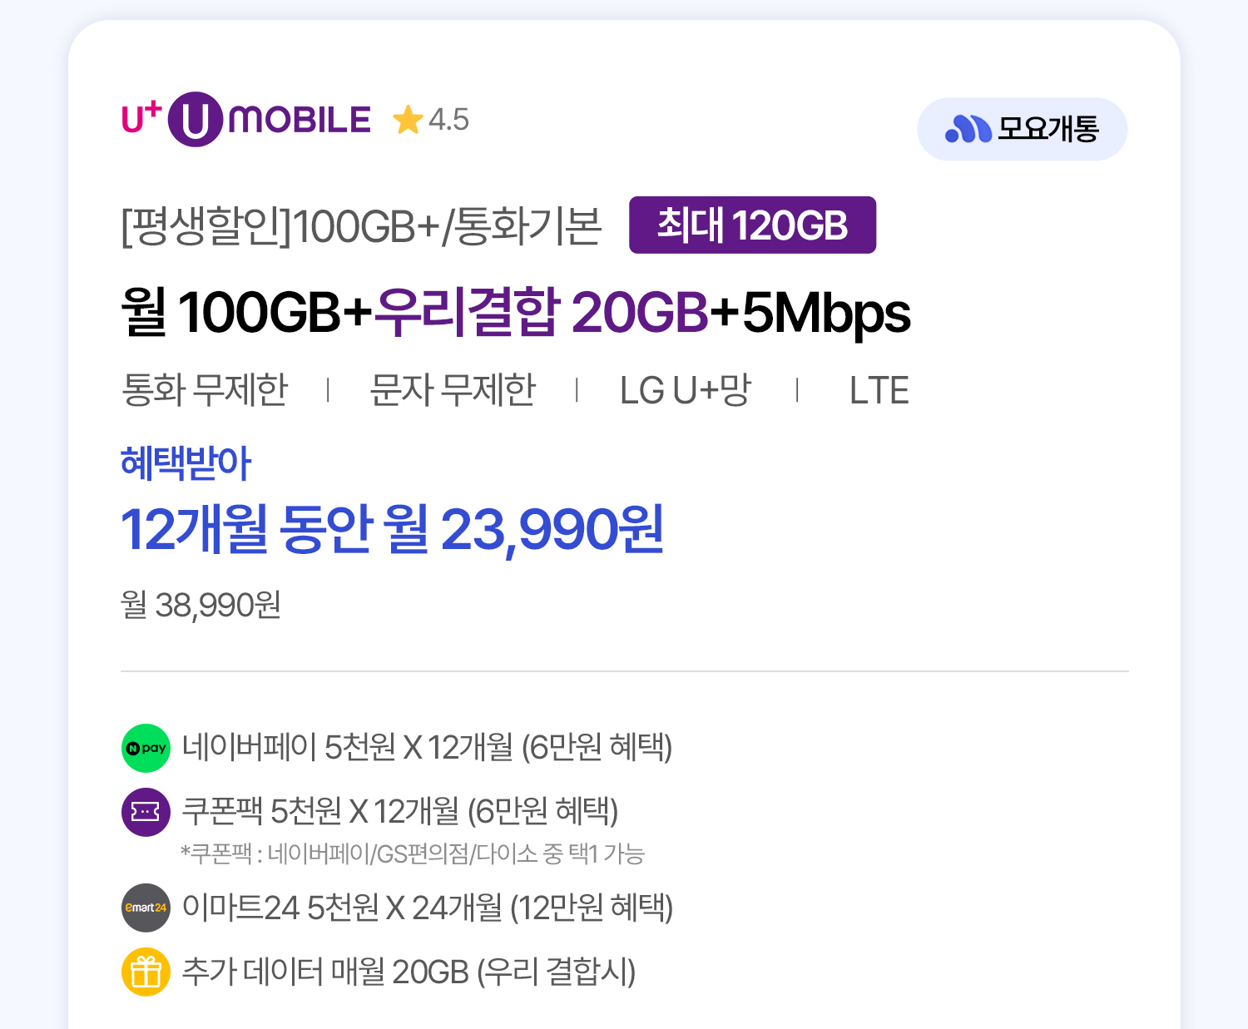1248x1029 pixels.
Task: Click the yellow star rating icon
Action: click(408, 120)
